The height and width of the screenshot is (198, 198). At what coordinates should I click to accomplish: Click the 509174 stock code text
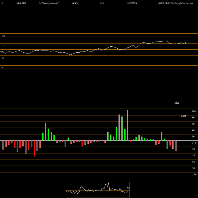point(132,3)
